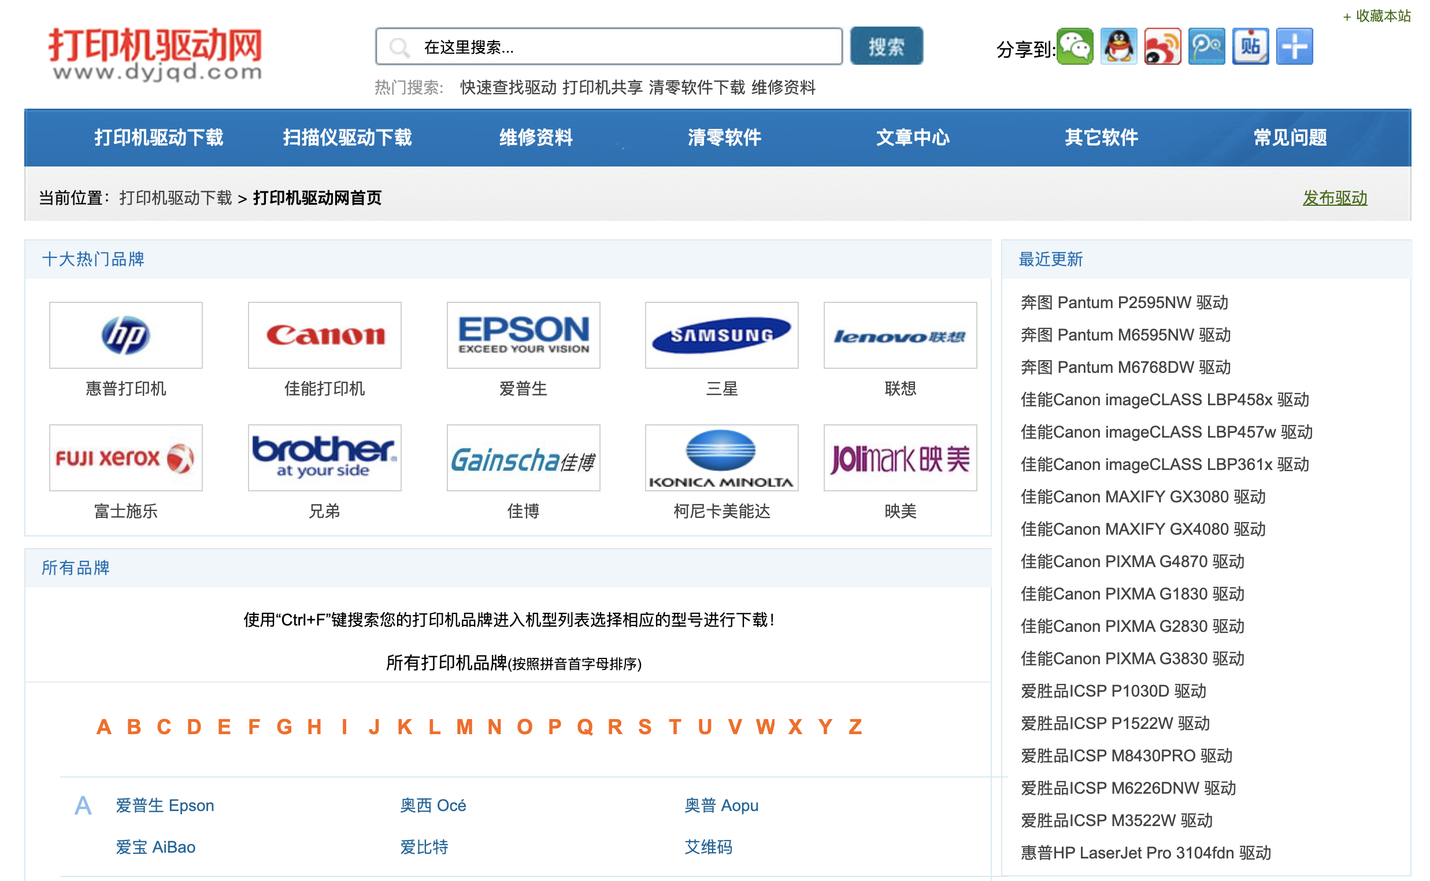Open 文章中心 navigation menu
This screenshot has height=881, width=1430.
coord(913,138)
